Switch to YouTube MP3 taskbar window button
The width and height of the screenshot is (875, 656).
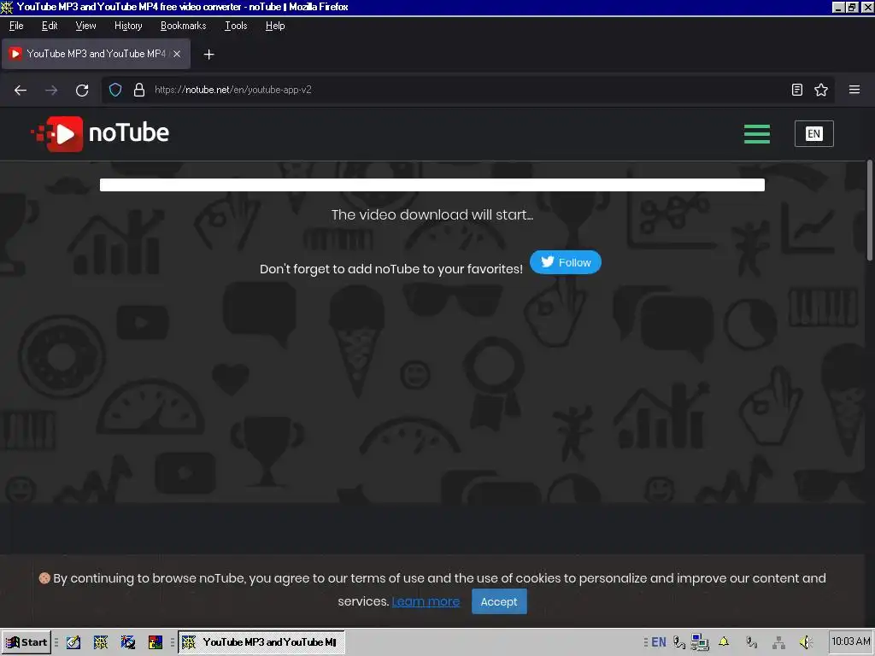point(261,642)
